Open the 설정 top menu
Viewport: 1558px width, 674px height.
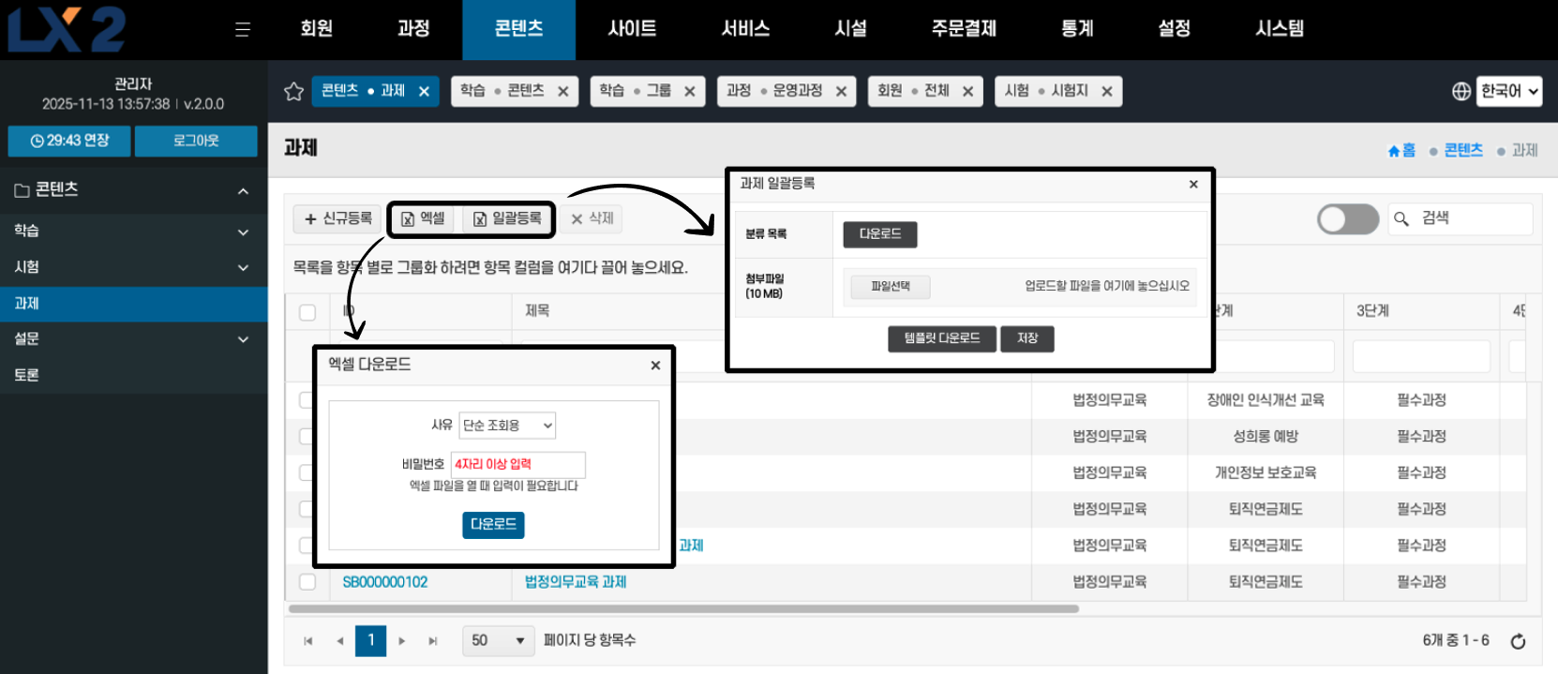[1174, 29]
